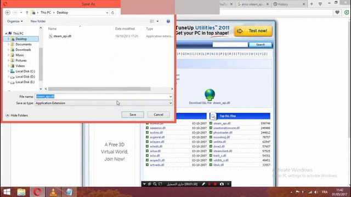Image resolution: width=351 pixels, height=197 pixels.
Task: Open File Explorer from the taskbar
Action: click(21, 192)
